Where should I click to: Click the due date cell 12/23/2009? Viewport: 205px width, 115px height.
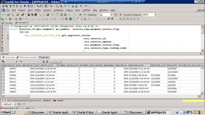(173, 79)
